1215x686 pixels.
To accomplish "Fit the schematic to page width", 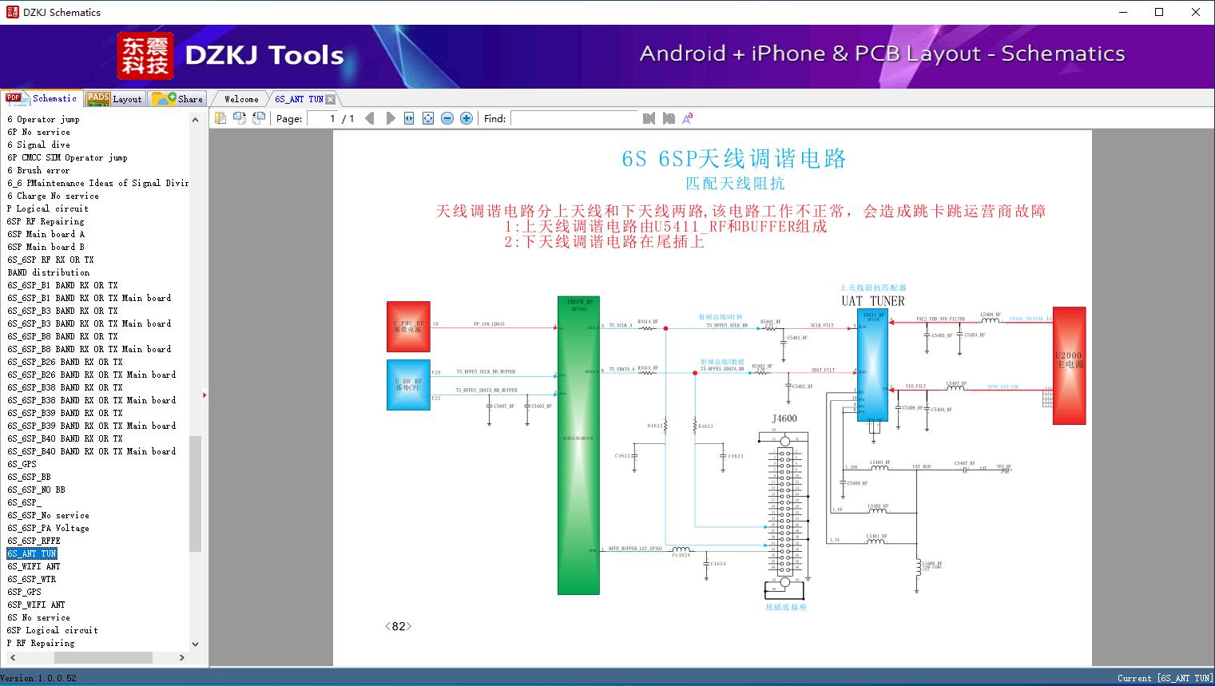I will coord(409,118).
